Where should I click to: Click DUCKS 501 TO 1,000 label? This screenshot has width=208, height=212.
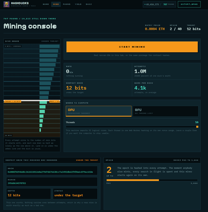(186, 160)
